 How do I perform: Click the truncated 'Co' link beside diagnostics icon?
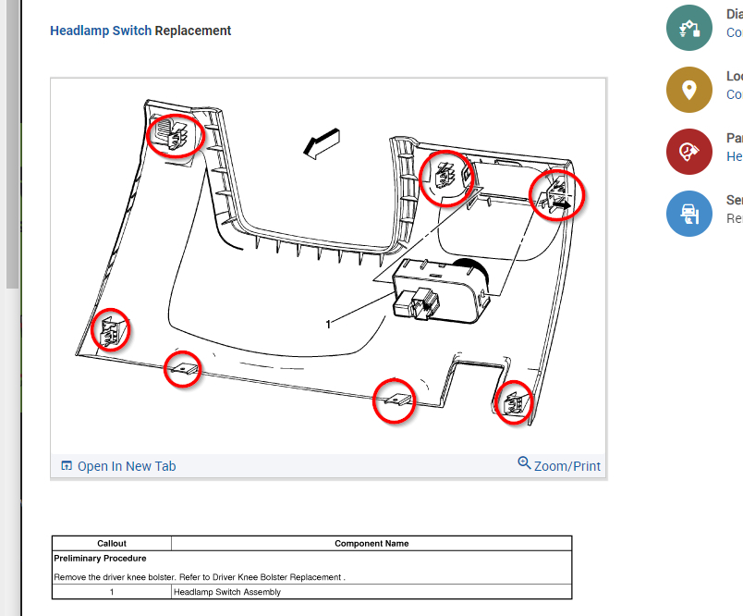(x=735, y=32)
